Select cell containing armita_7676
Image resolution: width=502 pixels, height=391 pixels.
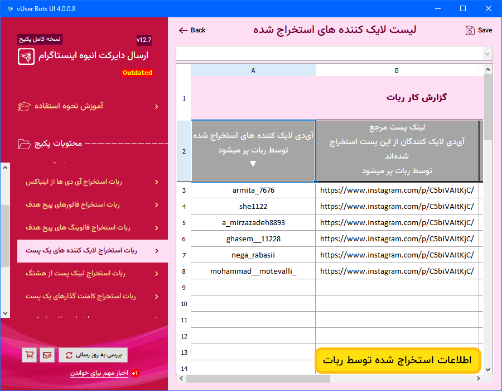point(253,190)
